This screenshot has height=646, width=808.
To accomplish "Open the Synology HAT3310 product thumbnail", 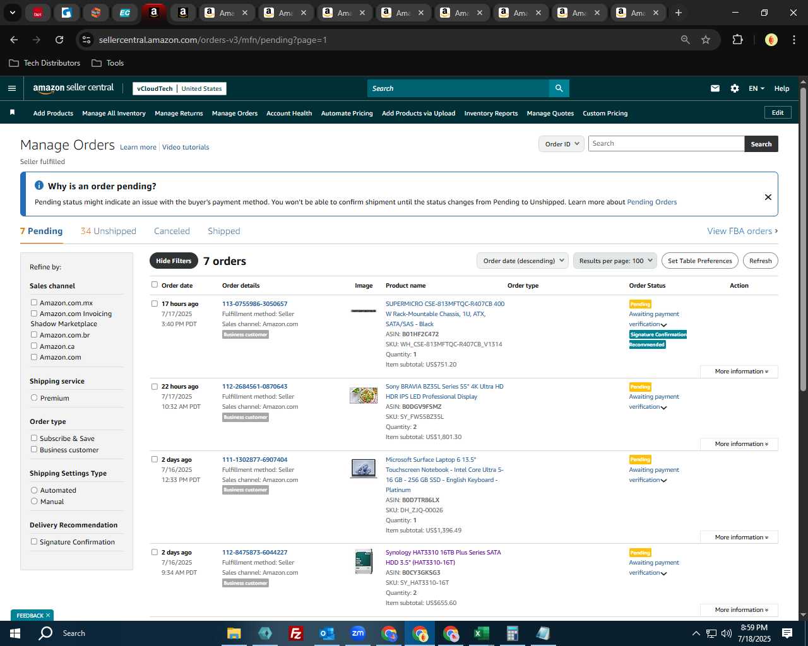I will pyautogui.click(x=364, y=561).
